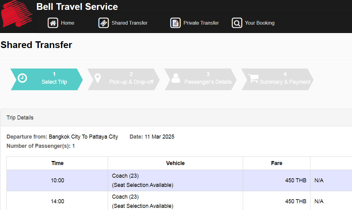Click the Private Transfer document icon
Image resolution: width=352 pixels, height=210 pixels.
coord(175,23)
